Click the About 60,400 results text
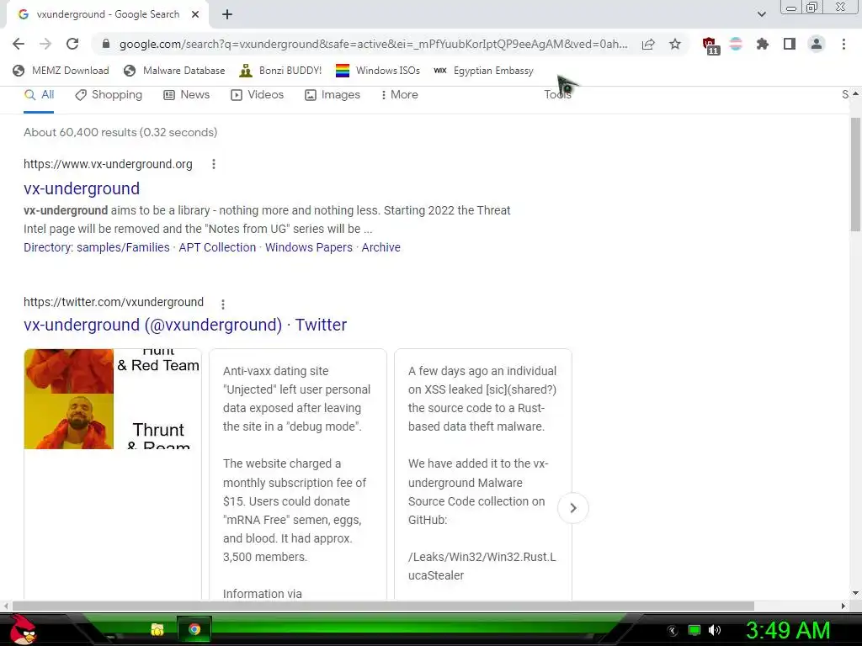The height and width of the screenshot is (646, 862). click(120, 132)
